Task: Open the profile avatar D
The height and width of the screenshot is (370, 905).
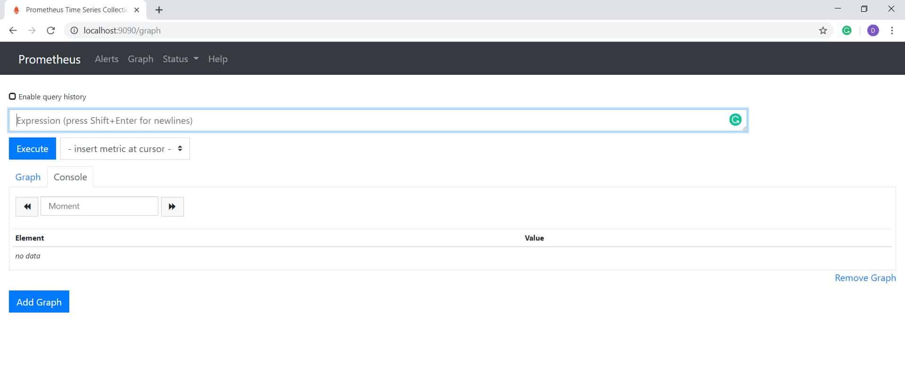Action: click(x=873, y=31)
